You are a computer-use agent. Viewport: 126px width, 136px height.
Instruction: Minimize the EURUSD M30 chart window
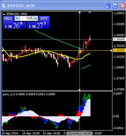pyautogui.click(x=108, y=5)
